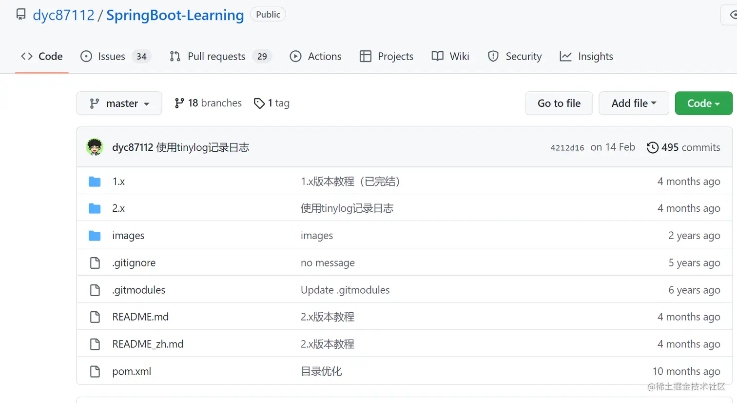Click the file icon for .gitmodules

(95, 290)
